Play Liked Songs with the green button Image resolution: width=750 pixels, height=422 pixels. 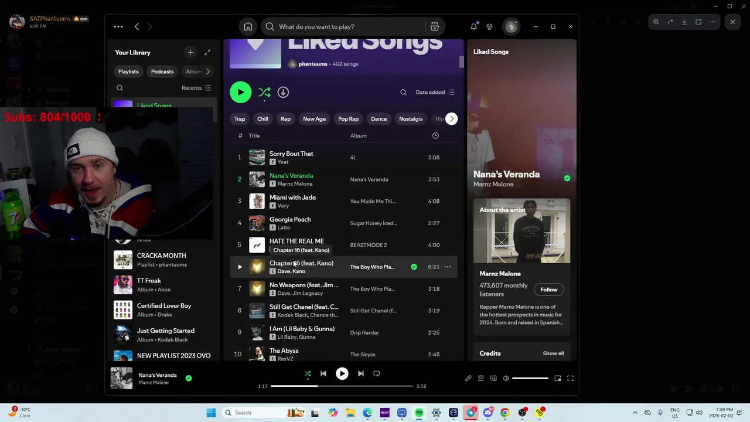coord(240,92)
